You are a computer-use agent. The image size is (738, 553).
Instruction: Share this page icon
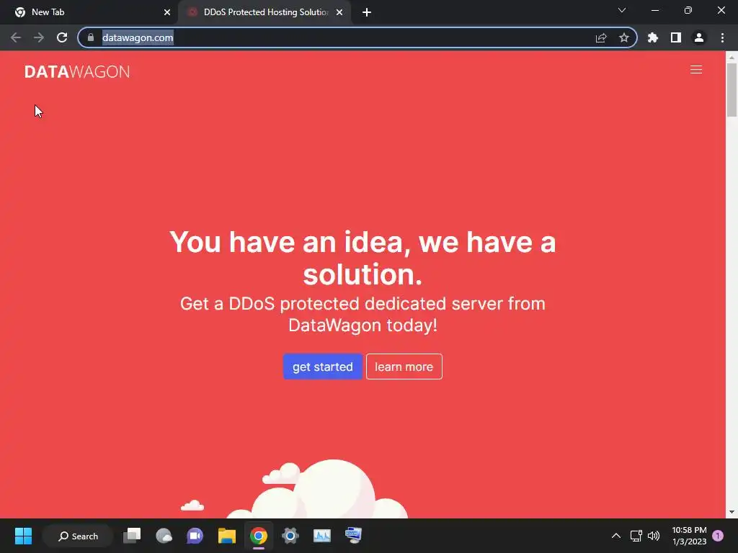pyautogui.click(x=601, y=37)
